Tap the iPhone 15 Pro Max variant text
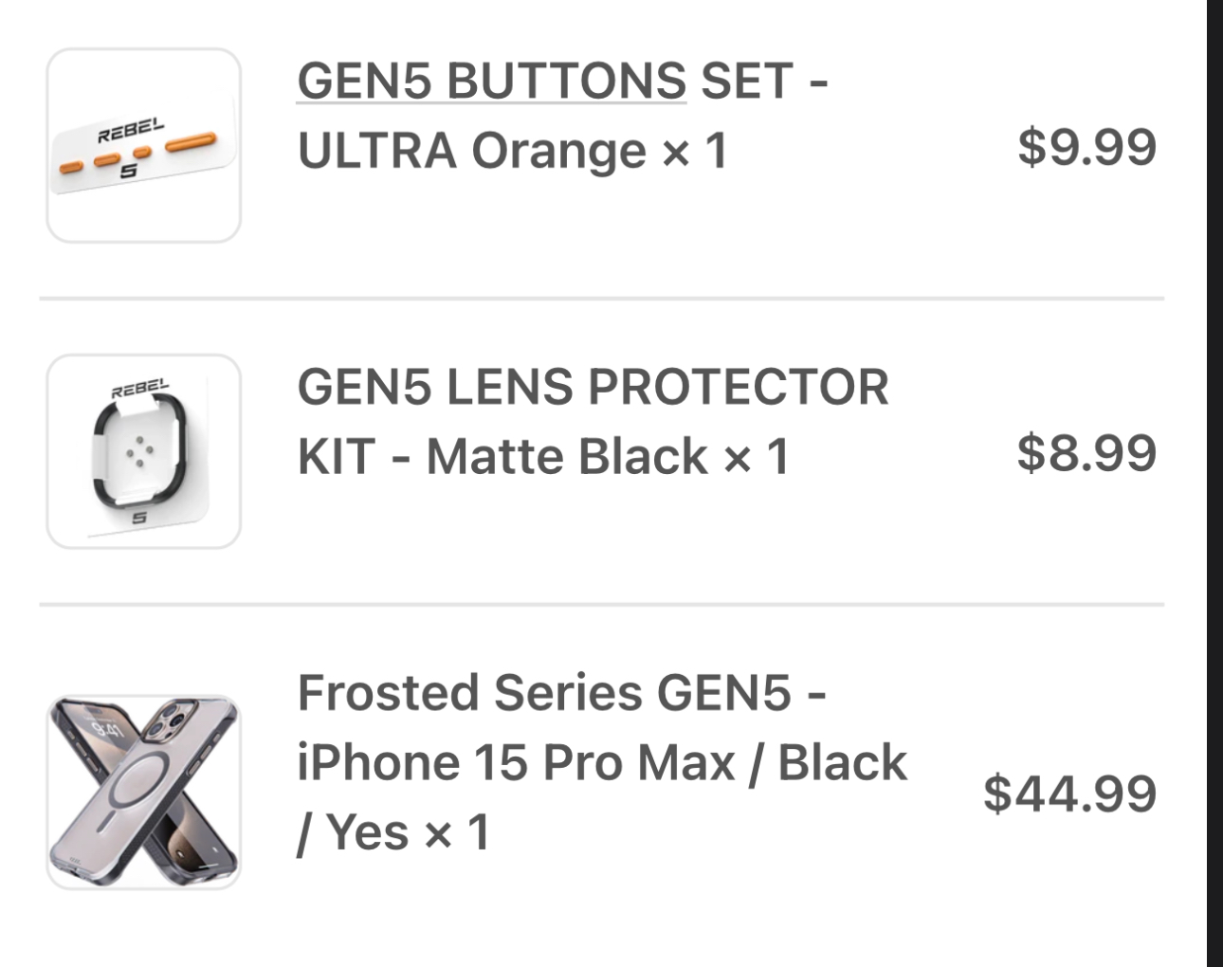The width and height of the screenshot is (1223, 967). coord(516,762)
